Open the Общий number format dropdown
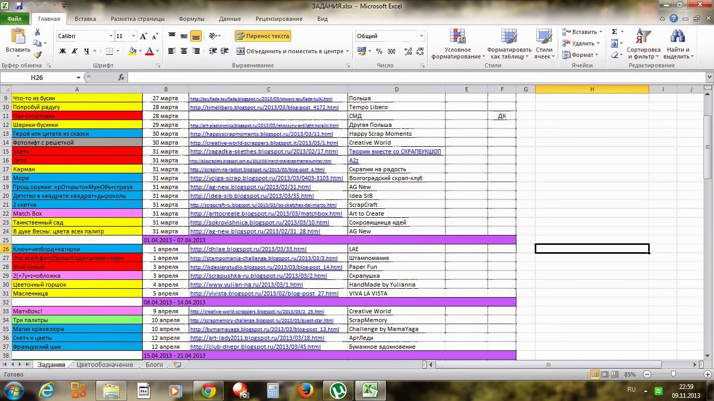714x401 pixels. [421, 36]
